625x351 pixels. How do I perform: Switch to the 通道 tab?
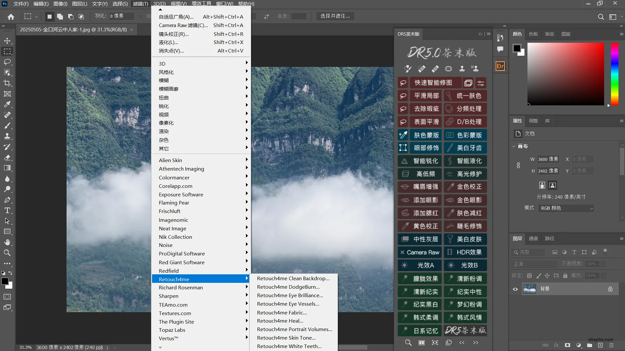pyautogui.click(x=533, y=238)
